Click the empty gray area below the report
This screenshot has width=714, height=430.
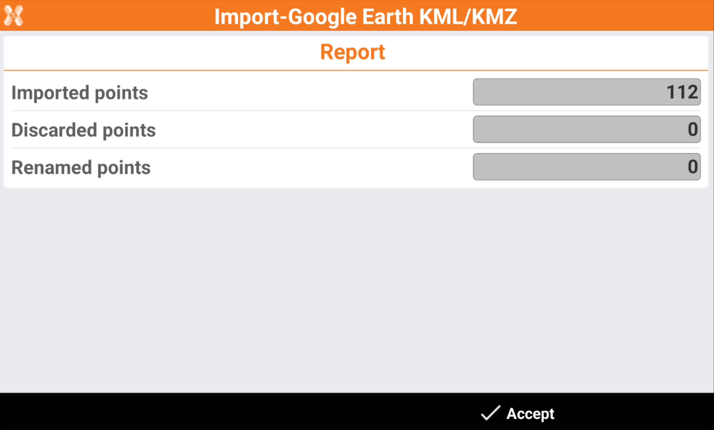(x=357, y=287)
